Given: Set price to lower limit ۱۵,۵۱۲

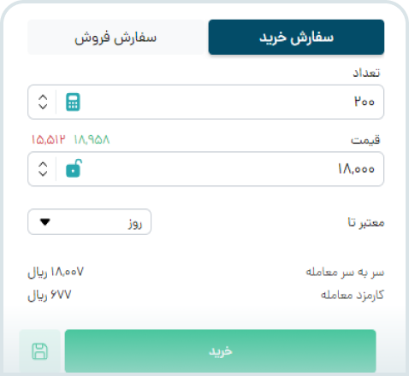Looking at the screenshot, I should tap(49, 139).
